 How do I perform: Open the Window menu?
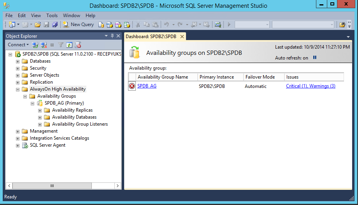72,16
